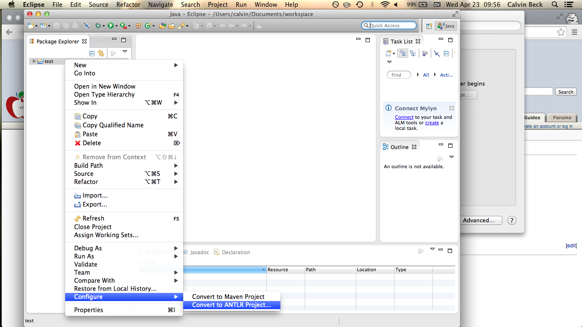
Task: Click Hide Completed Tasks icon in Task List
Action: tap(437, 53)
